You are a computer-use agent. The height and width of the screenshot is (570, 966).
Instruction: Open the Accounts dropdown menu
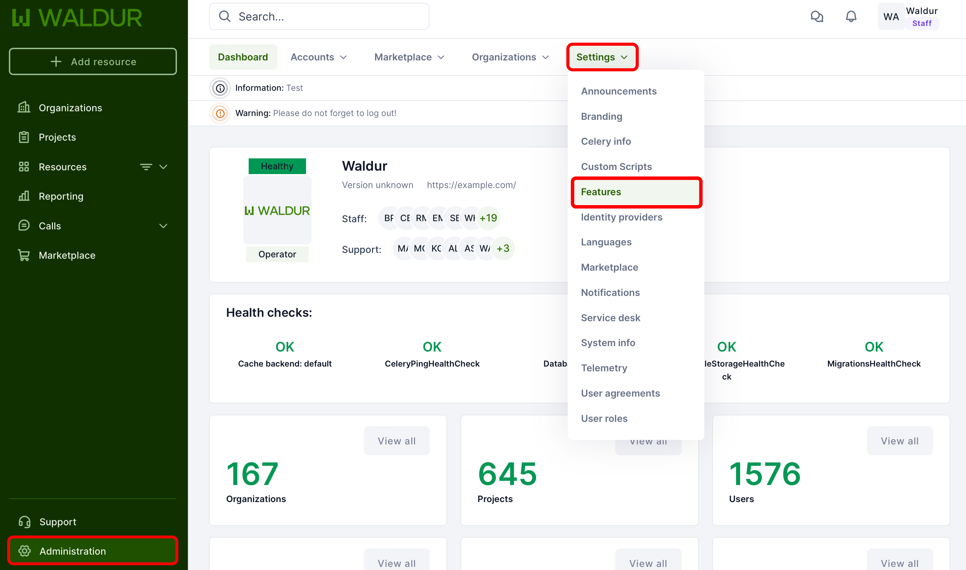[x=318, y=57]
